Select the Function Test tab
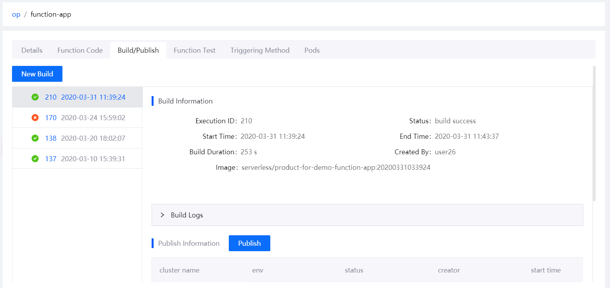 click(194, 50)
